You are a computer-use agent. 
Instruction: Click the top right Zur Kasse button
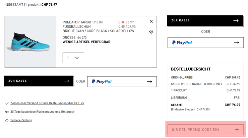pos(205,20)
